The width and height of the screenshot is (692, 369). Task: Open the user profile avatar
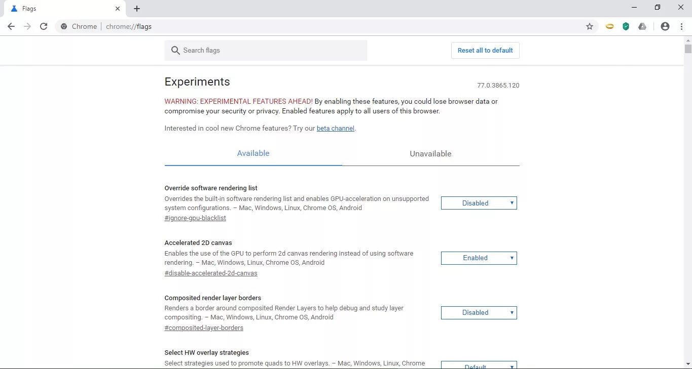coord(665,26)
